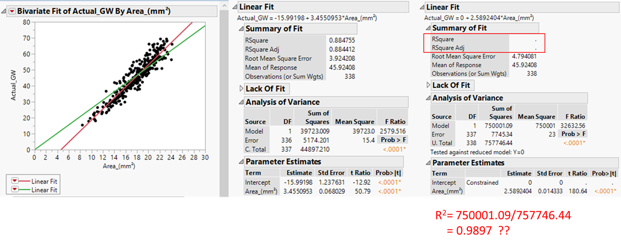This screenshot has width=621, height=246.
Task: Click Root Mean Square Error value 4.794081
Action: [x=523, y=56]
